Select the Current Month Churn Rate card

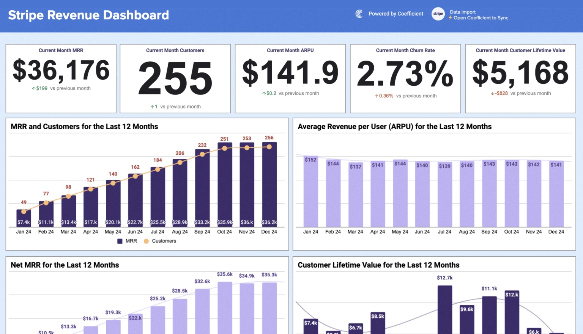(405, 78)
